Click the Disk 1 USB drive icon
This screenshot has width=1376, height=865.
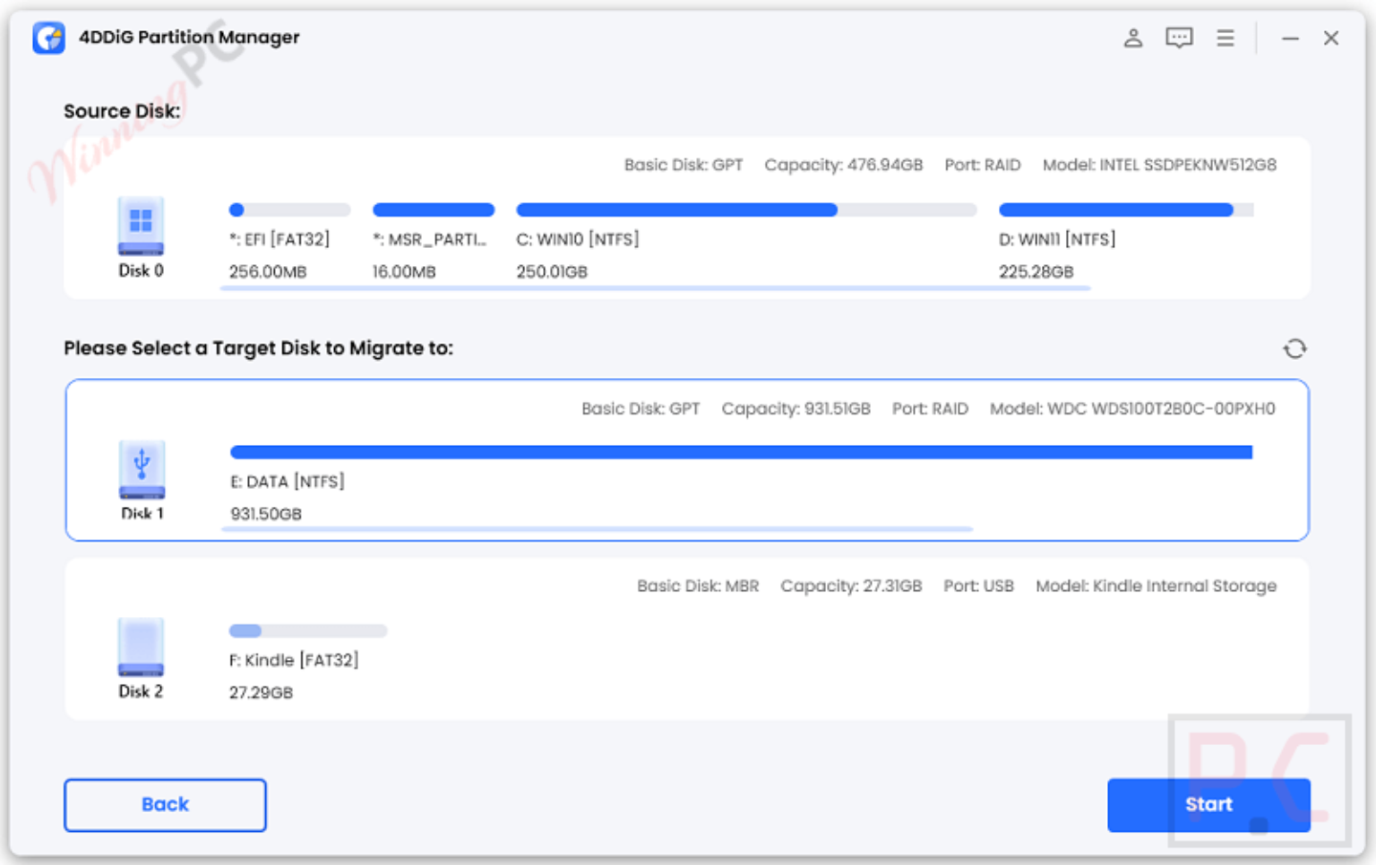[142, 470]
